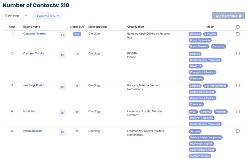
Task: Select checkbox for Cassandri Matteo row
Action: point(238,34)
